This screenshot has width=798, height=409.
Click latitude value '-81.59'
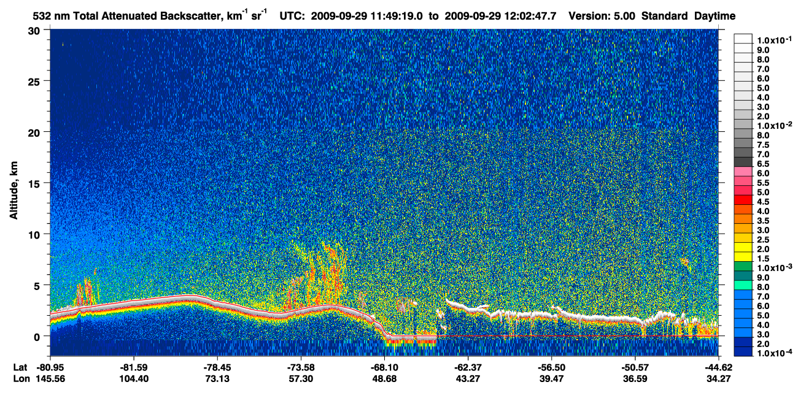tap(134, 367)
